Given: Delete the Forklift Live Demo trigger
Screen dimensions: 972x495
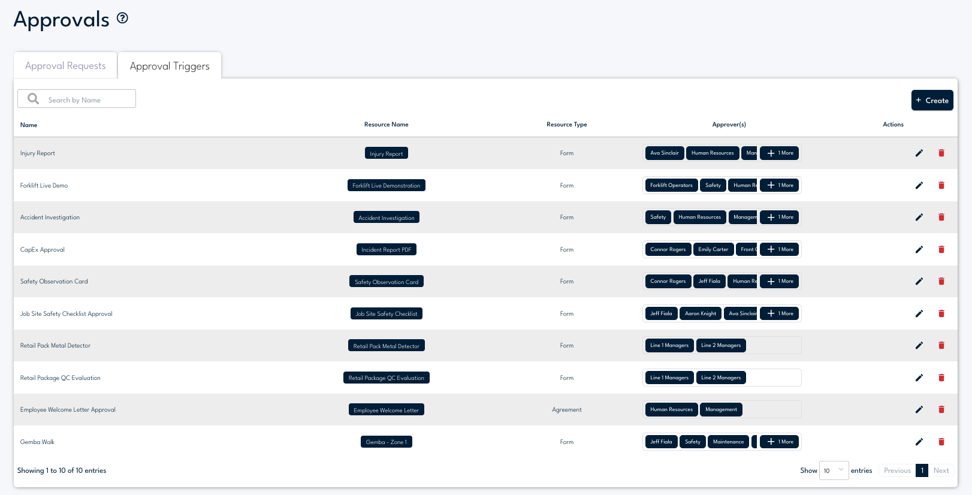Looking at the screenshot, I should (x=941, y=186).
